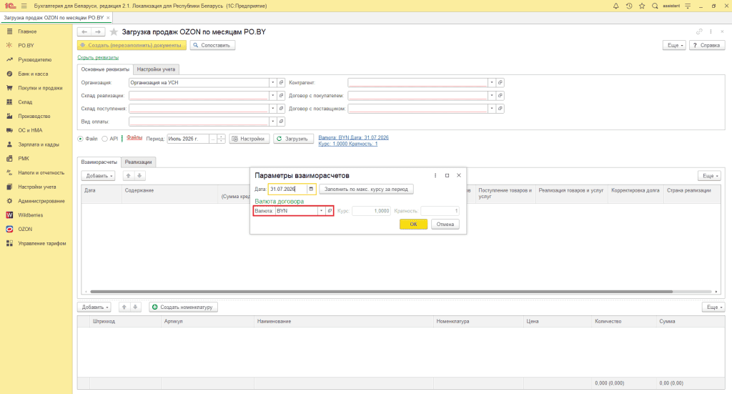Select the Файл radio button
Screen dimensions: 732x394
[80, 139]
